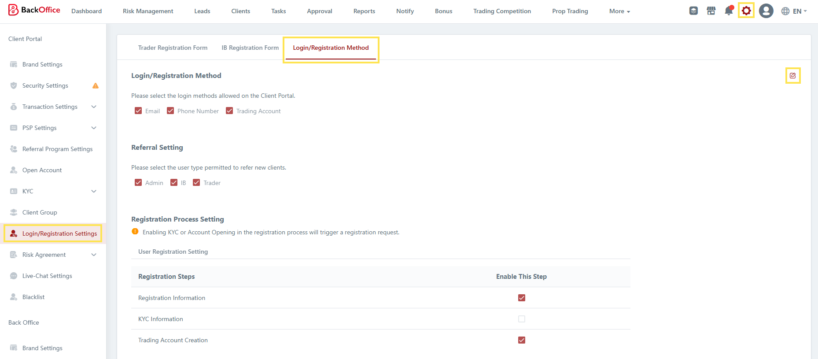Screen dimensions: 818x359
Task: Click the BackOffice logo
Action: (x=34, y=10)
